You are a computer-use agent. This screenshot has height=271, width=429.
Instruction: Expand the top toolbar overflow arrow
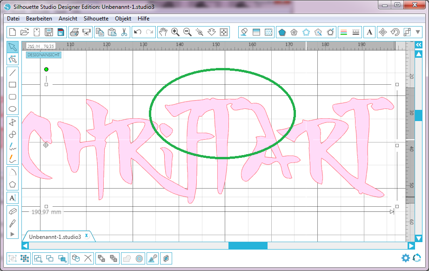tap(418, 32)
